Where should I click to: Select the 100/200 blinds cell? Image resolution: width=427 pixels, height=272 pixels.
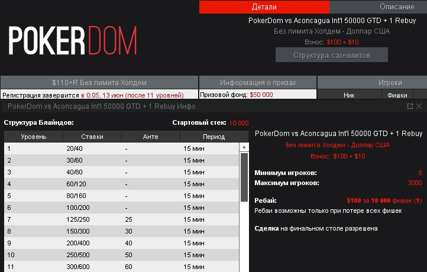[78, 208]
